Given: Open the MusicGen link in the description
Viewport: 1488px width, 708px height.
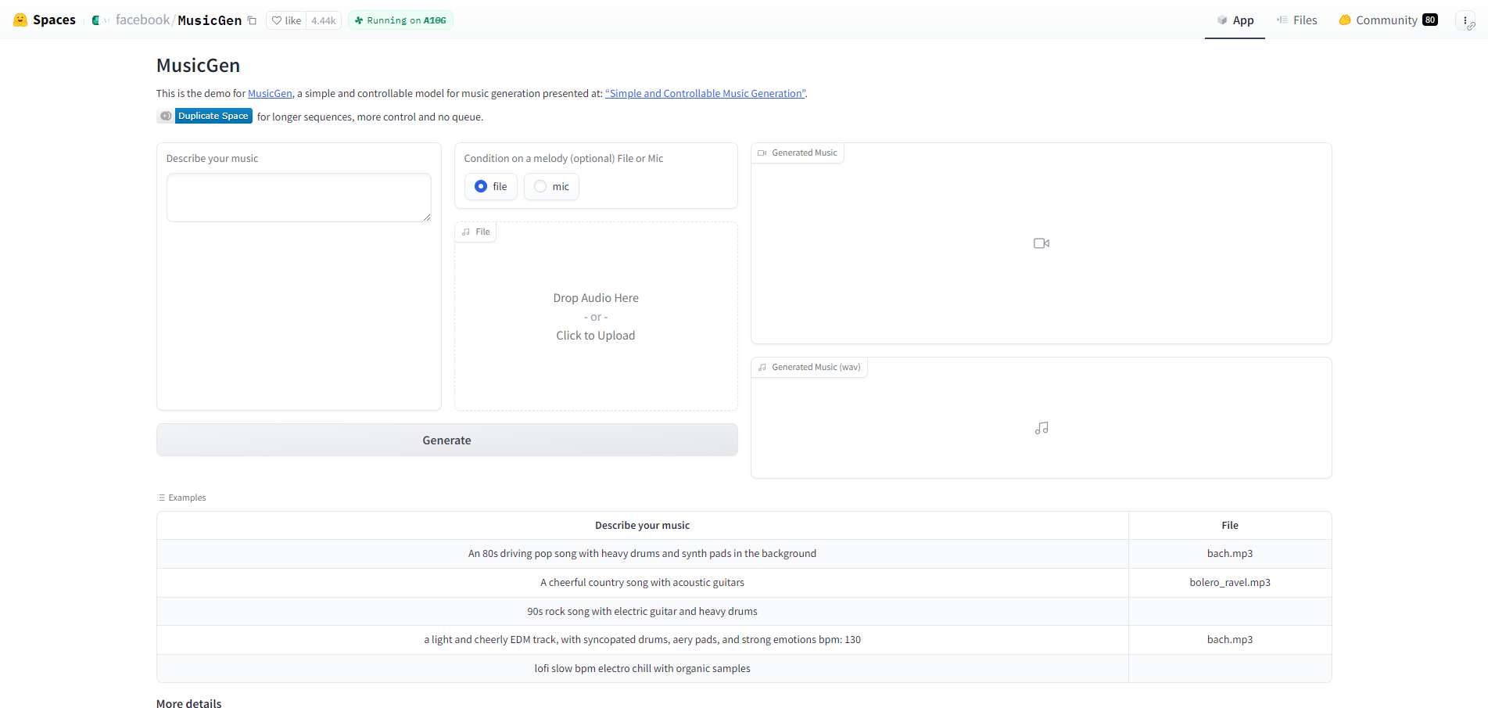Looking at the screenshot, I should click(270, 93).
